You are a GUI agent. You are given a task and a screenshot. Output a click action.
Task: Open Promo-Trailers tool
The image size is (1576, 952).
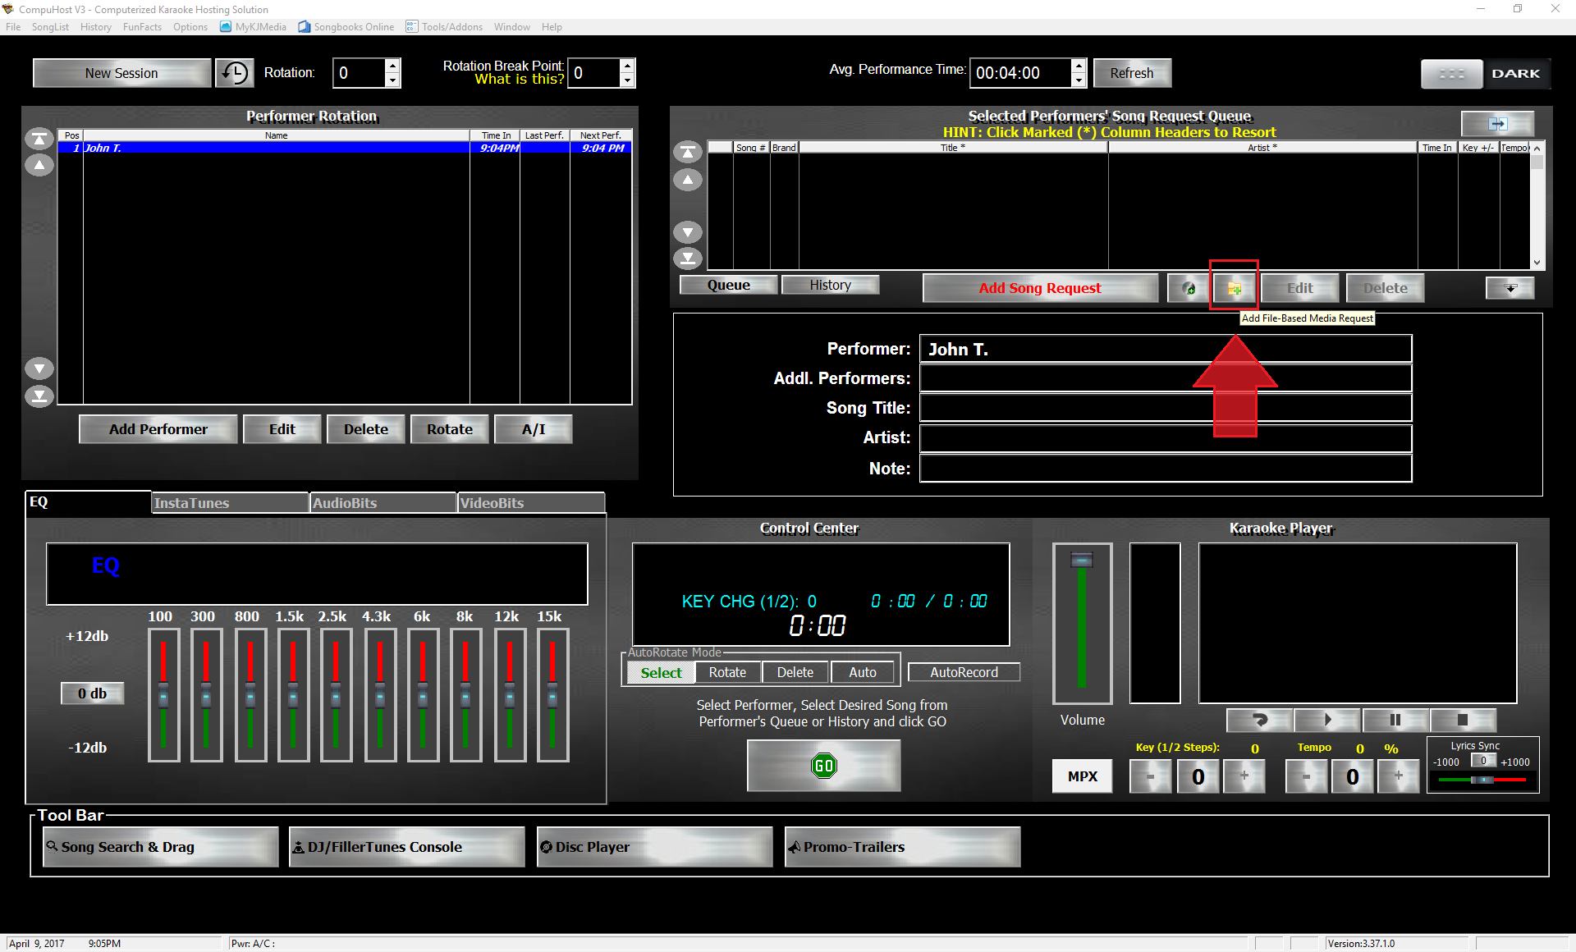[x=903, y=847]
